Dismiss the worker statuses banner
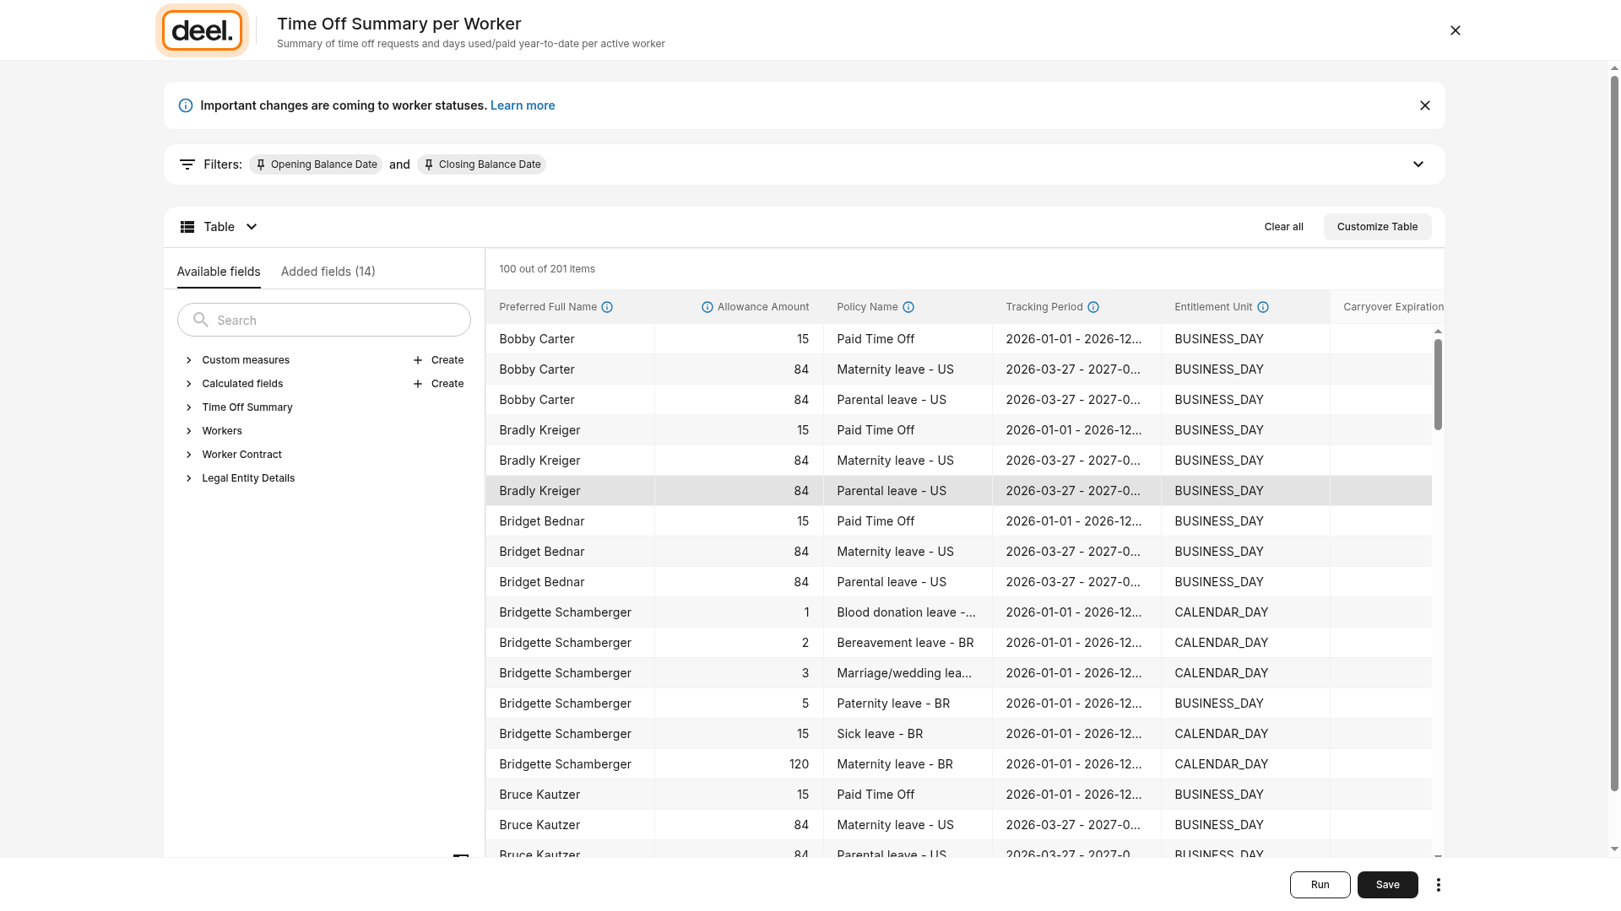The height and width of the screenshot is (911, 1621). tap(1425, 105)
